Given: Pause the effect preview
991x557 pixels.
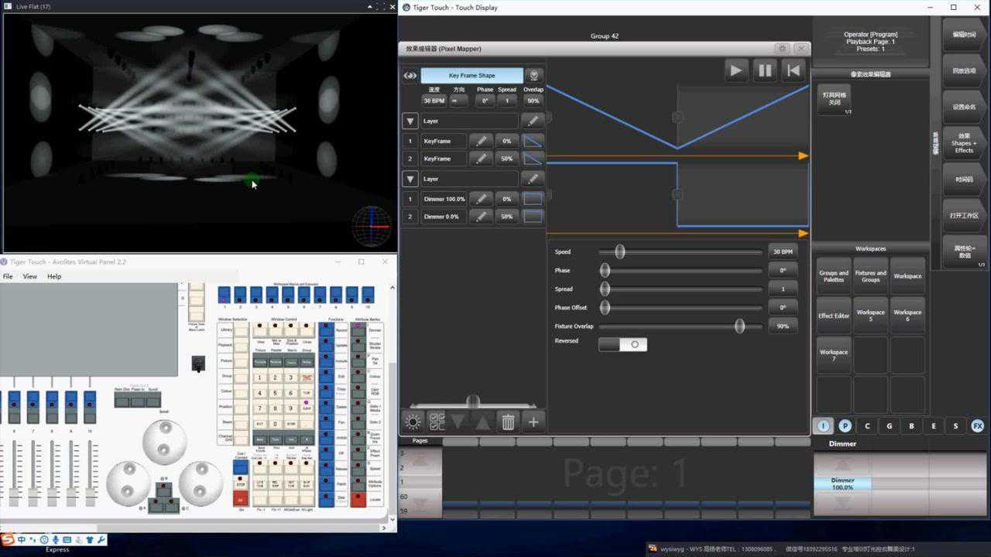Looking at the screenshot, I should point(764,70).
